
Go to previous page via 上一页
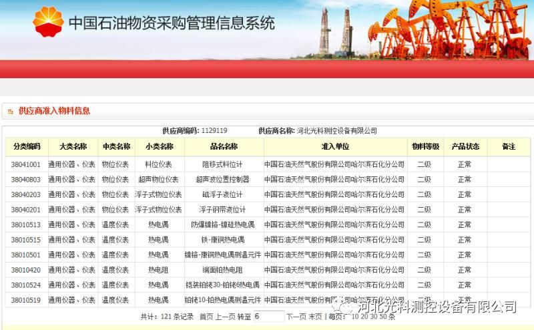click(x=225, y=317)
